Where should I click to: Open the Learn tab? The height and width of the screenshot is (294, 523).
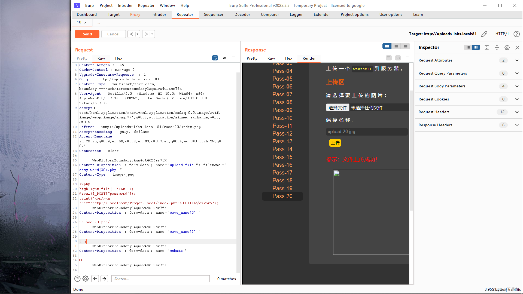coord(418,15)
